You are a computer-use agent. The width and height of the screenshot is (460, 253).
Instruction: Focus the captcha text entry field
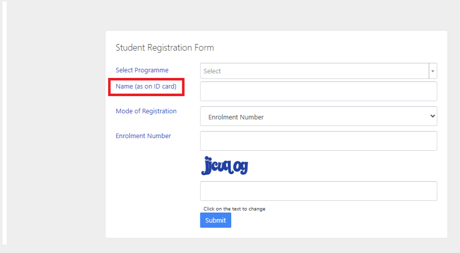[x=319, y=191]
